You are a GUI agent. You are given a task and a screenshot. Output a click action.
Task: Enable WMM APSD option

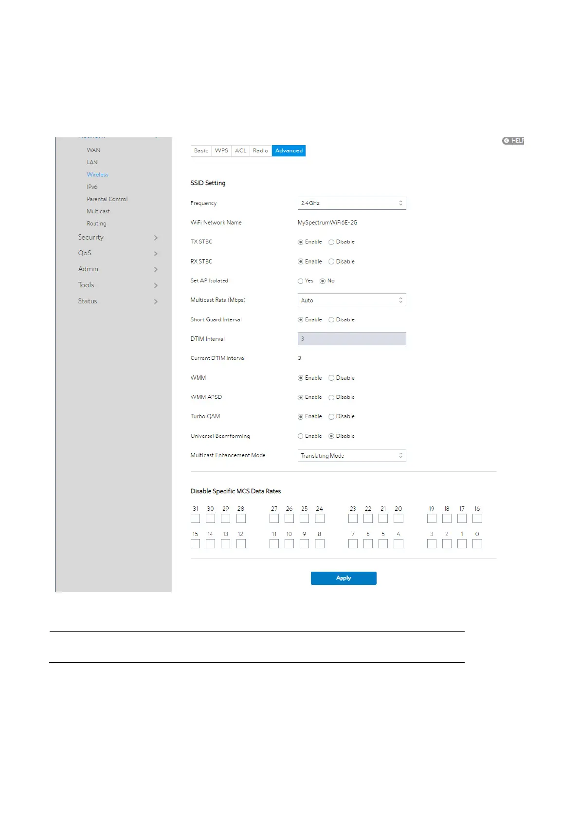[x=300, y=397]
